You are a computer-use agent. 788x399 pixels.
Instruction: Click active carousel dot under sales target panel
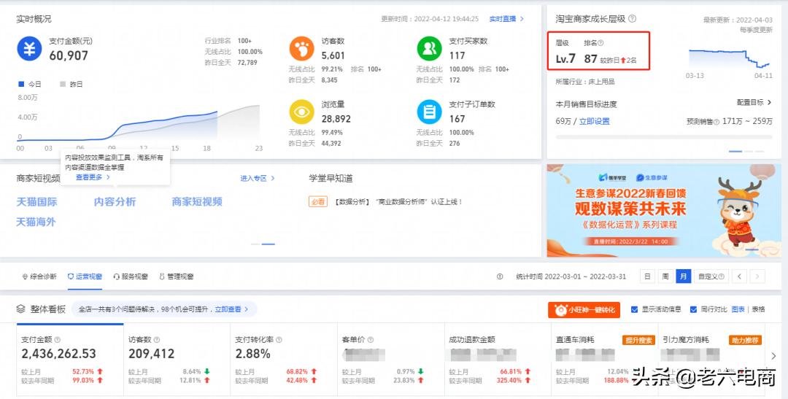click(735, 151)
